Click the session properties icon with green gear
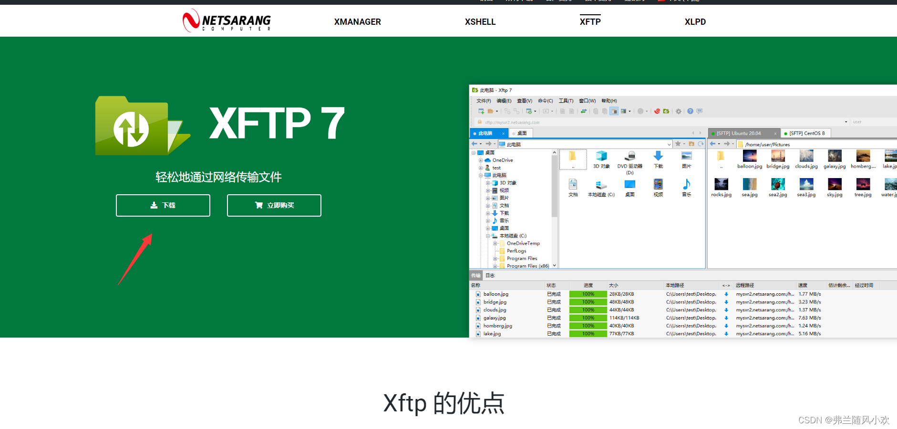 tap(529, 111)
